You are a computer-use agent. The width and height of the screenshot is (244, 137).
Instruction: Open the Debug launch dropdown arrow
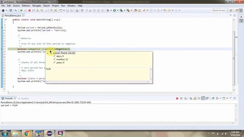tap(111, 10)
